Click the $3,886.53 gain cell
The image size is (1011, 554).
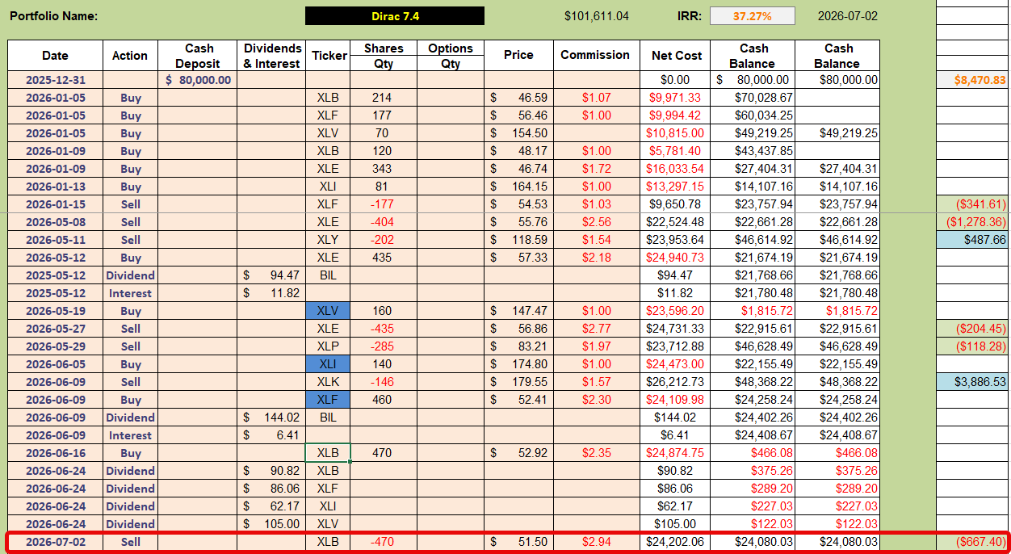(972, 382)
